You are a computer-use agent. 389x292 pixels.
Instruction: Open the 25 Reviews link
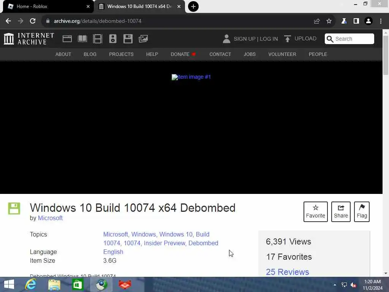287,272
